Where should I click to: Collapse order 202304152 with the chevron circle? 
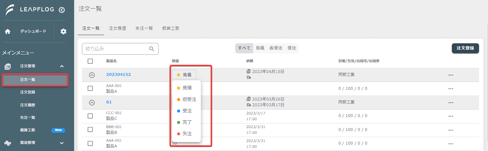tap(92, 75)
